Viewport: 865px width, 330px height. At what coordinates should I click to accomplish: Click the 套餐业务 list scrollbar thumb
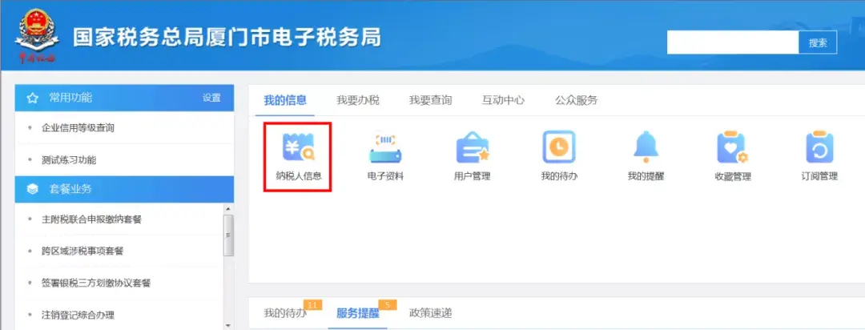pos(228,235)
